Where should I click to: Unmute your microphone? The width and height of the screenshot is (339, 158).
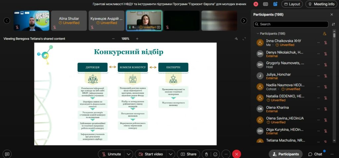(111, 154)
